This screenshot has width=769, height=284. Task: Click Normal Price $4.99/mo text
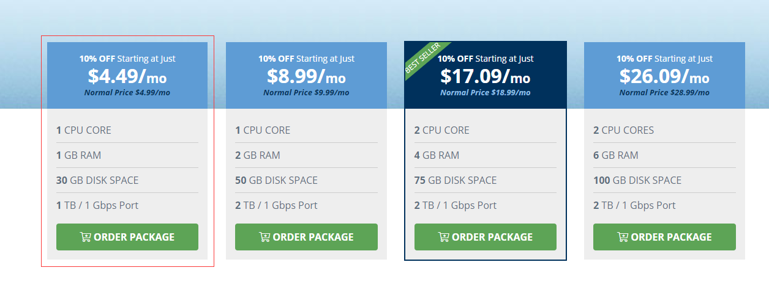click(127, 93)
